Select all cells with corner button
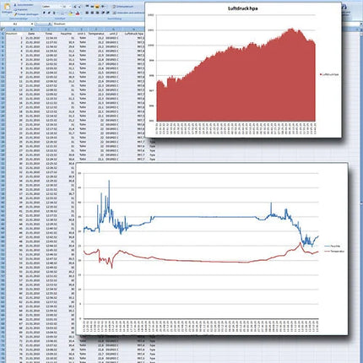This screenshot has height=363, width=363. (3, 29)
